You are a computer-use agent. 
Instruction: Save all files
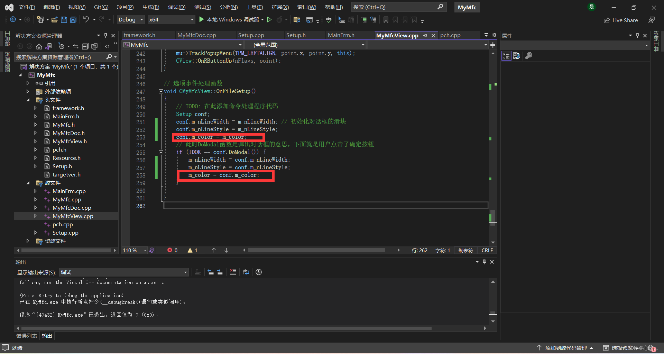tap(73, 20)
